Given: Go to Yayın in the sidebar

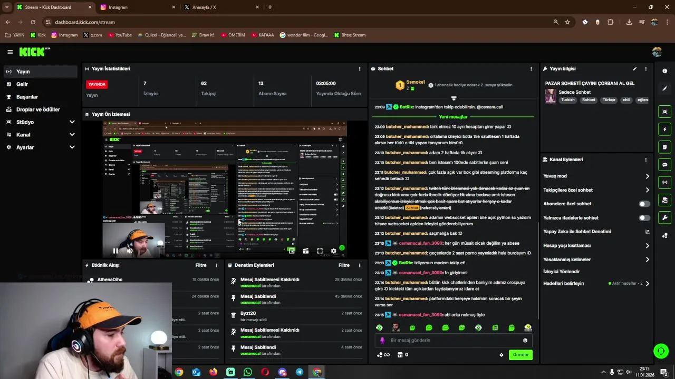Looking at the screenshot, I should tap(40, 72).
